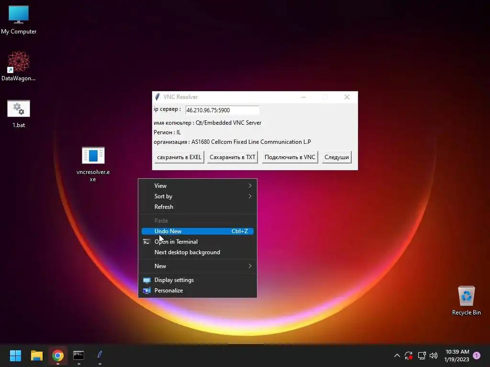This screenshot has width=490, height=367.
Task: Open the Windows Start menu
Action: (15, 356)
